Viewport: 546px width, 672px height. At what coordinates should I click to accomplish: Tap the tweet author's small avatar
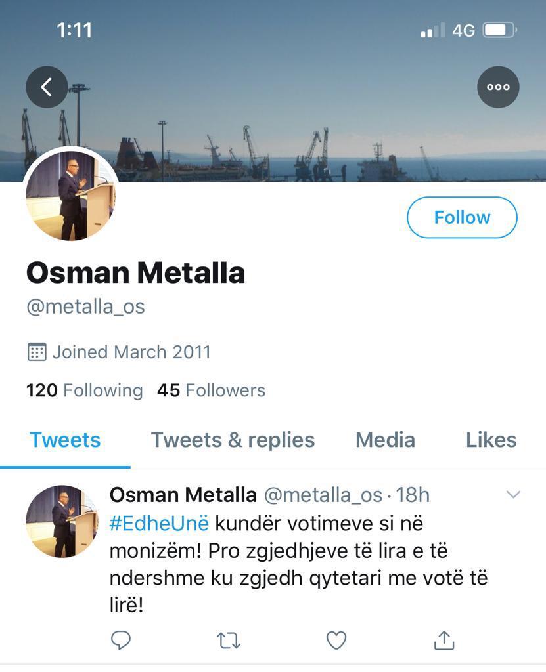pyautogui.click(x=62, y=522)
